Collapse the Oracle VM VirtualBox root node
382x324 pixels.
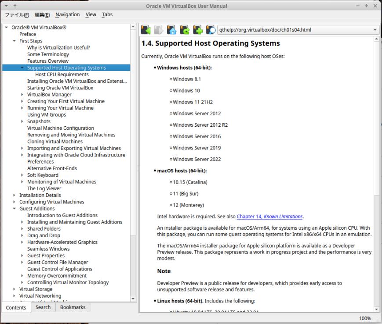7,28
